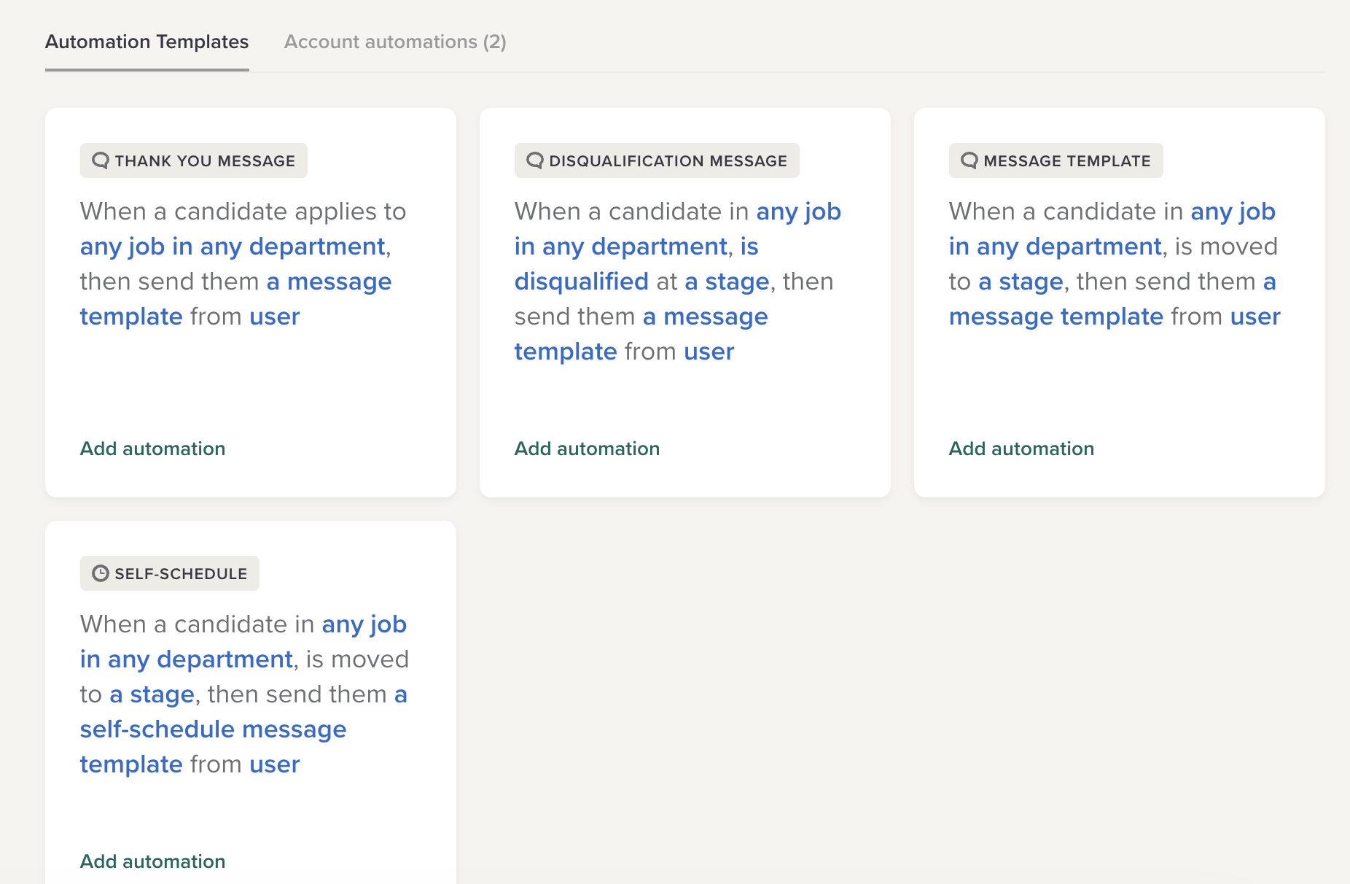Pick 'user' sender in Disqualification Message card
This screenshot has width=1350, height=884.
click(x=709, y=352)
